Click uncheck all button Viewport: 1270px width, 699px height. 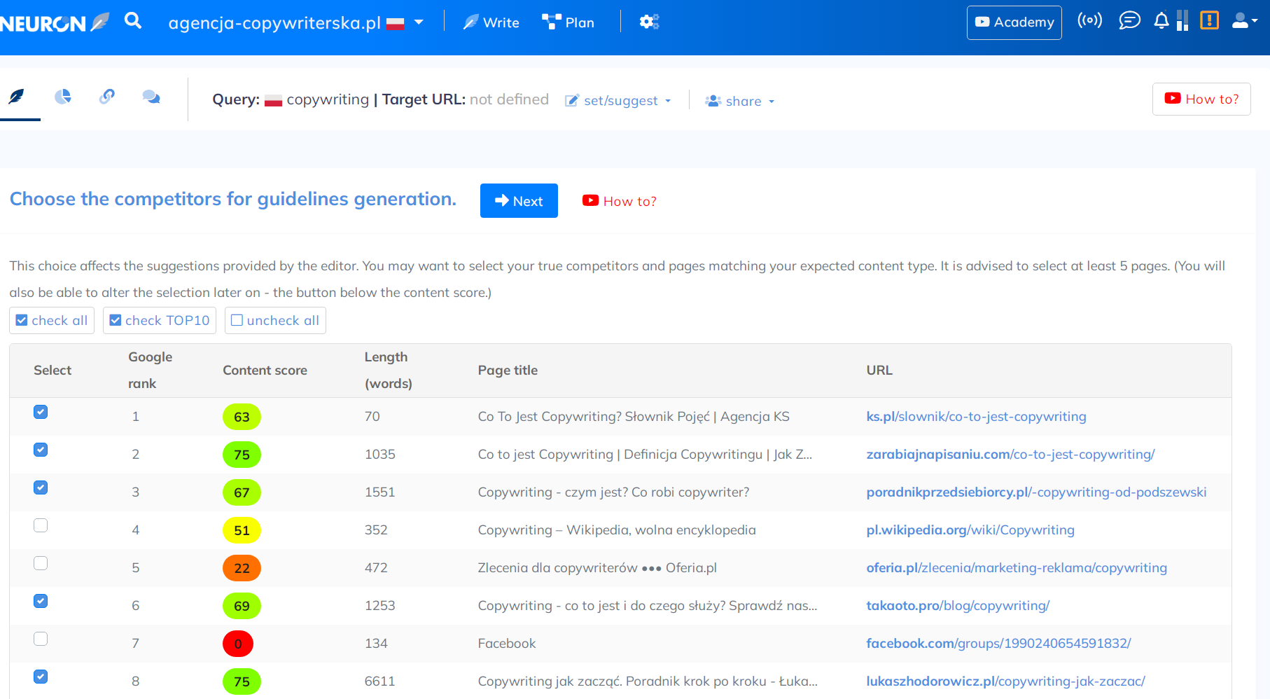(275, 320)
